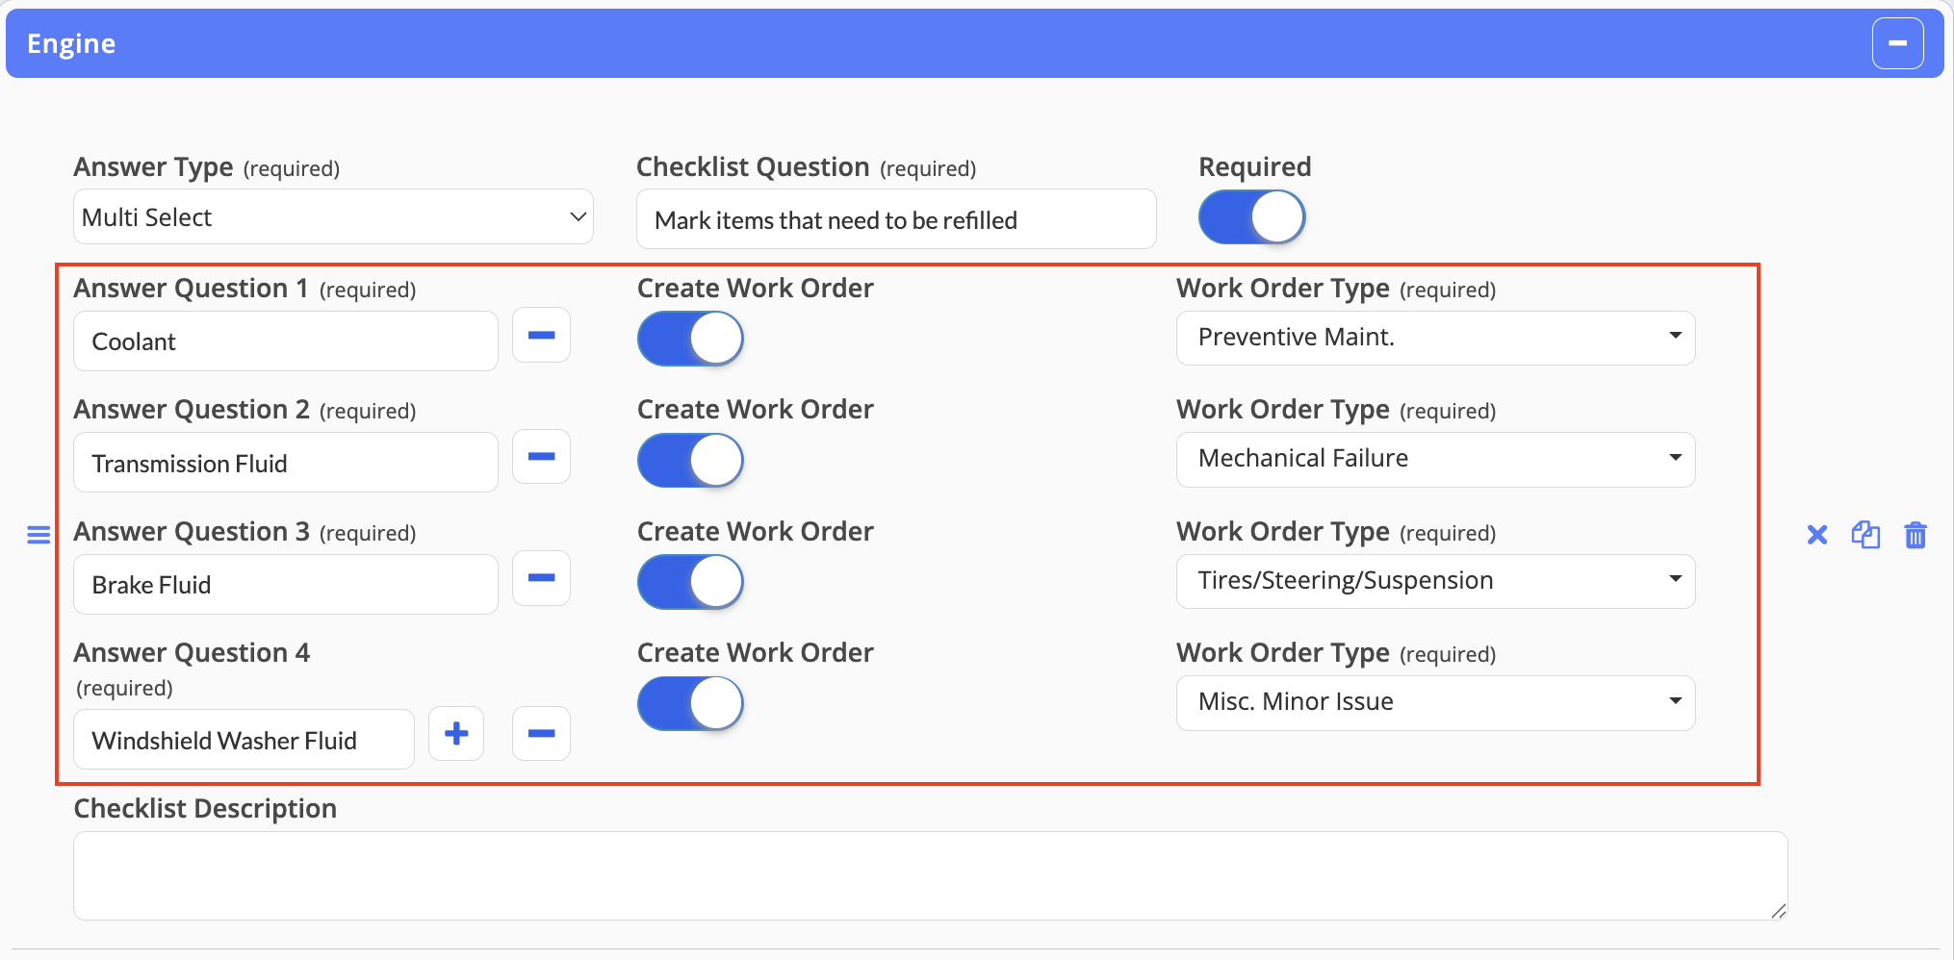Open the Answer Type Multi Select dropdown
The image size is (1954, 960).
[x=333, y=217]
